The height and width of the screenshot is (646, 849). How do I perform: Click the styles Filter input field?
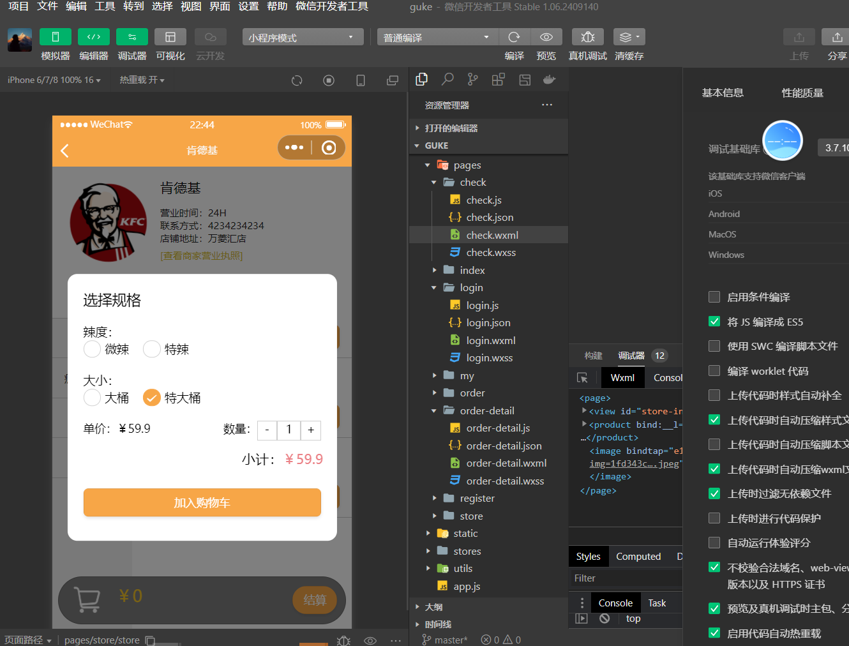click(x=626, y=578)
